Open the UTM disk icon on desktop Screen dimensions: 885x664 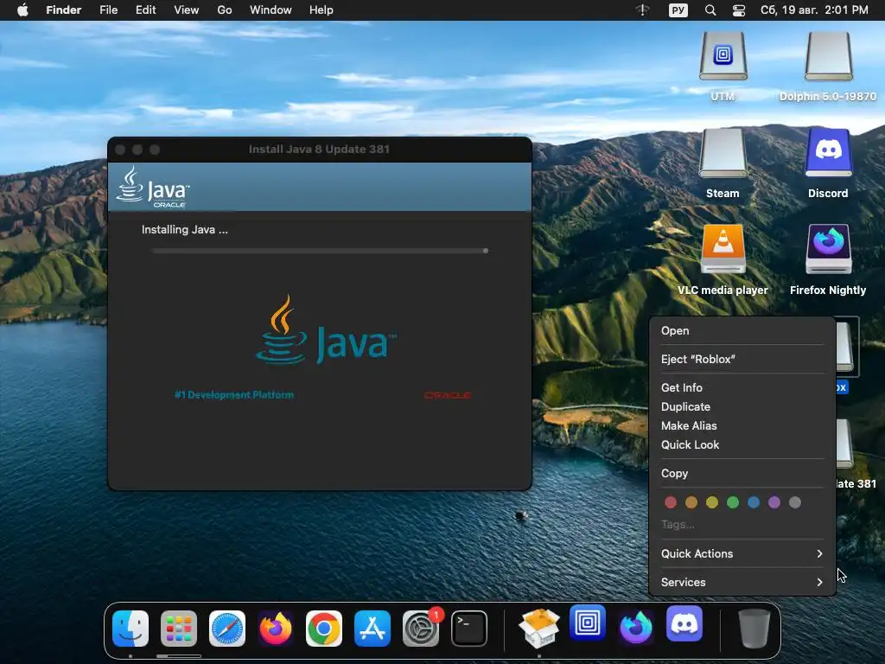[x=723, y=57]
